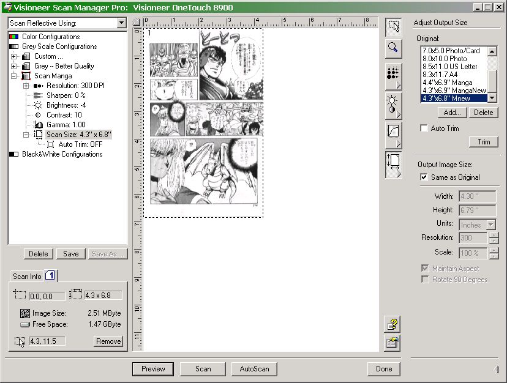Click the Brightness sun icon in tree
This screenshot has height=383, width=507.
[x=38, y=105]
